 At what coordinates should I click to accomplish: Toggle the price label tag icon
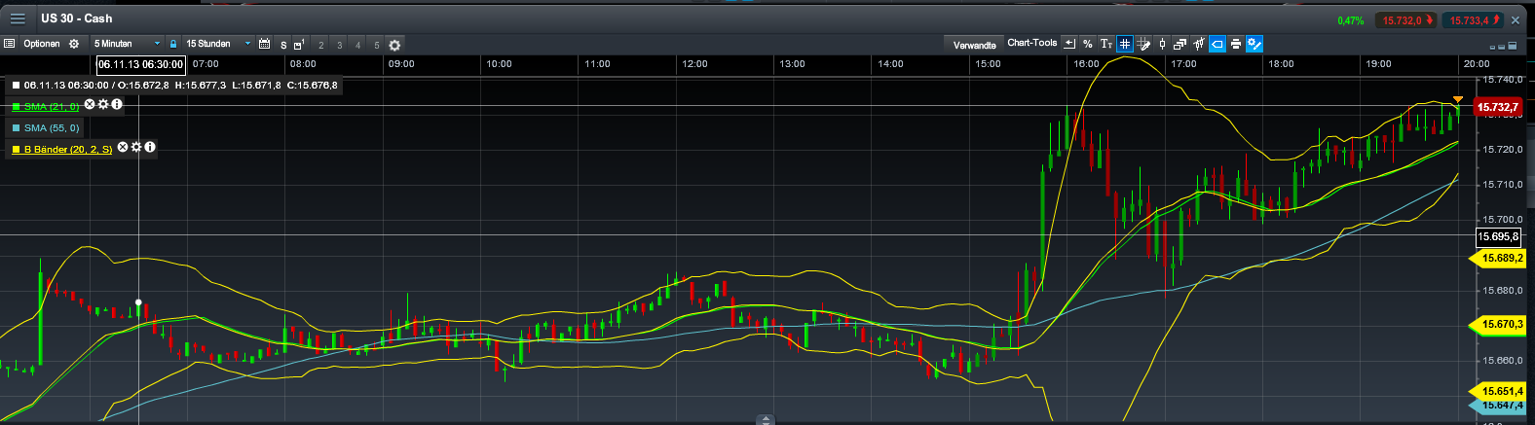(x=1217, y=44)
